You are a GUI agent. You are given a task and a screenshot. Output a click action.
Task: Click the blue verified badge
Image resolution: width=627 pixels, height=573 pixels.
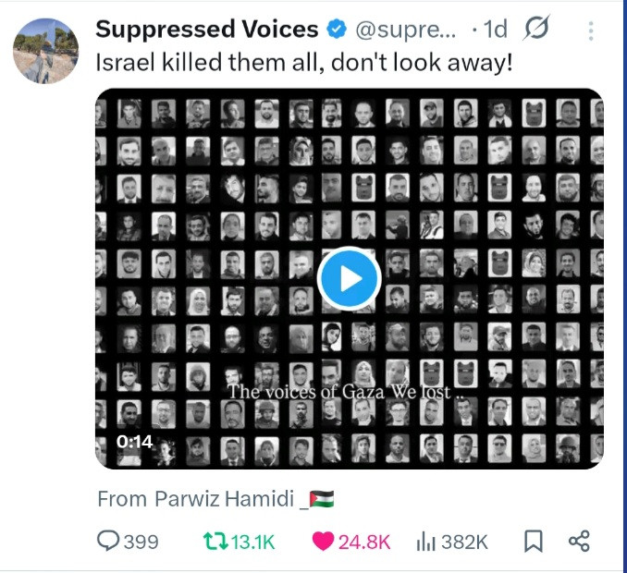(337, 30)
